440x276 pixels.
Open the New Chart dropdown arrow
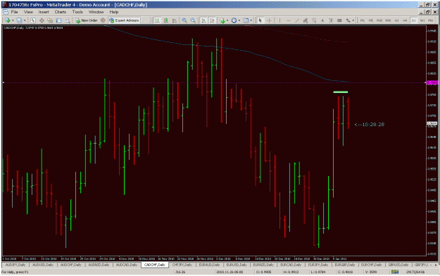click(13, 20)
